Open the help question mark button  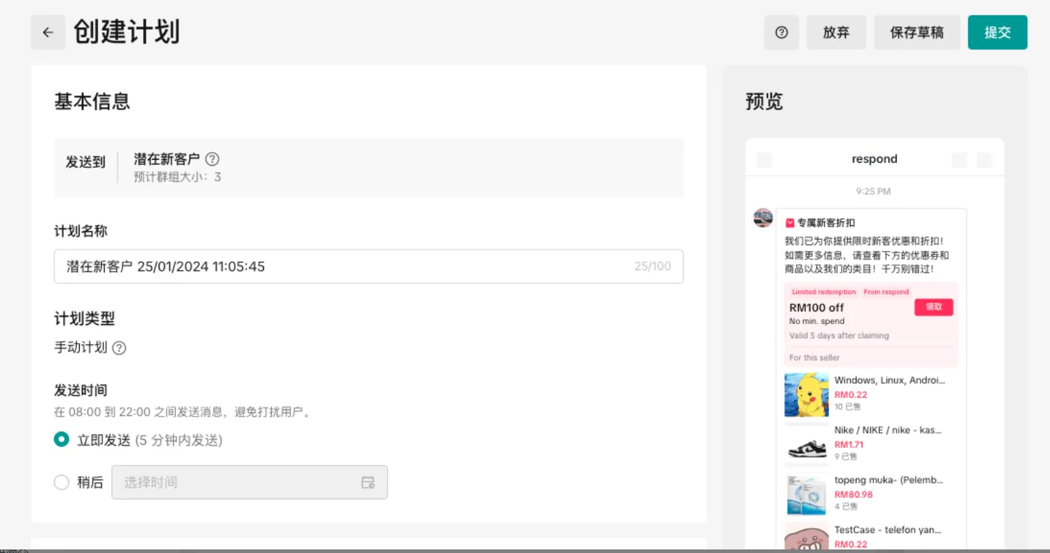(782, 33)
